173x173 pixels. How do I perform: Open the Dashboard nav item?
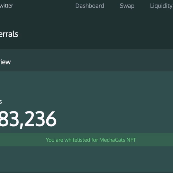click(x=90, y=6)
